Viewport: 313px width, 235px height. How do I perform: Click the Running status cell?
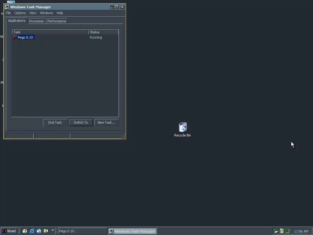pyautogui.click(x=96, y=37)
